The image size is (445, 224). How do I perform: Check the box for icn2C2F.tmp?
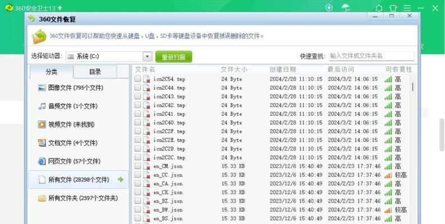(x=138, y=131)
